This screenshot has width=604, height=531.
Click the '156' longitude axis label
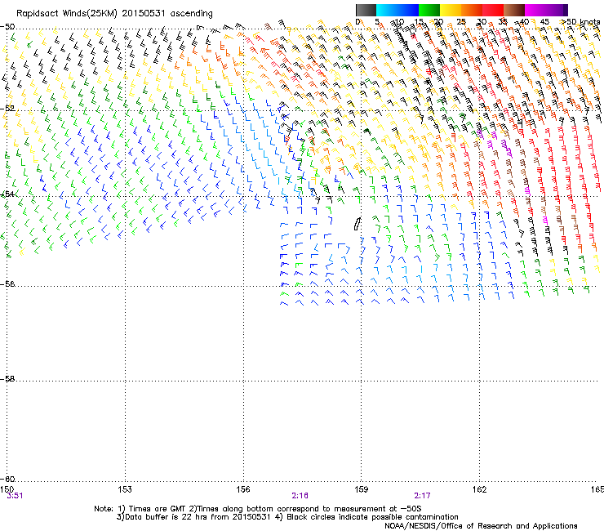243,489
